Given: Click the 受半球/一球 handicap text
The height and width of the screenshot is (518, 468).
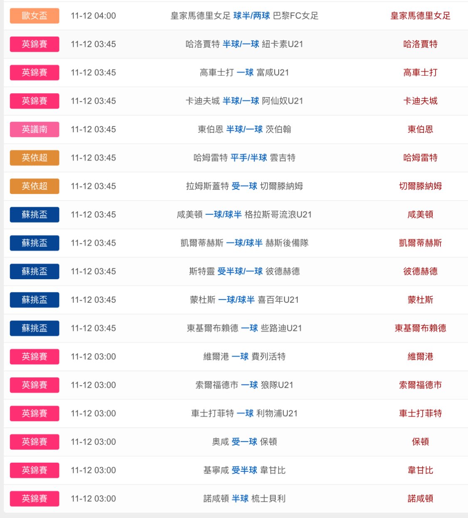Looking at the screenshot, I should point(240,271).
